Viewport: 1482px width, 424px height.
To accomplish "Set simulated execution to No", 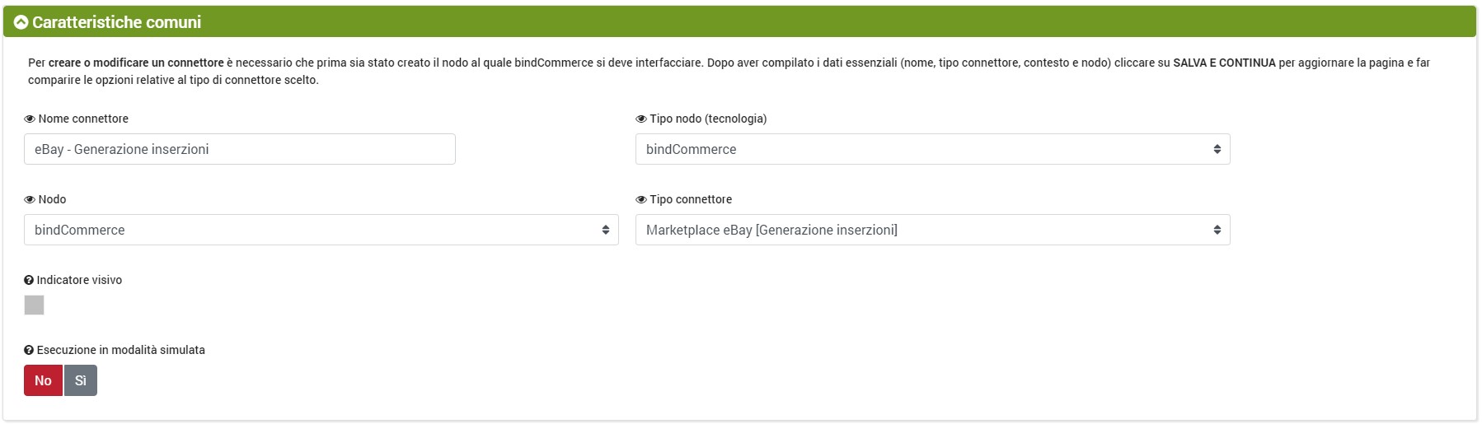I will click(43, 380).
